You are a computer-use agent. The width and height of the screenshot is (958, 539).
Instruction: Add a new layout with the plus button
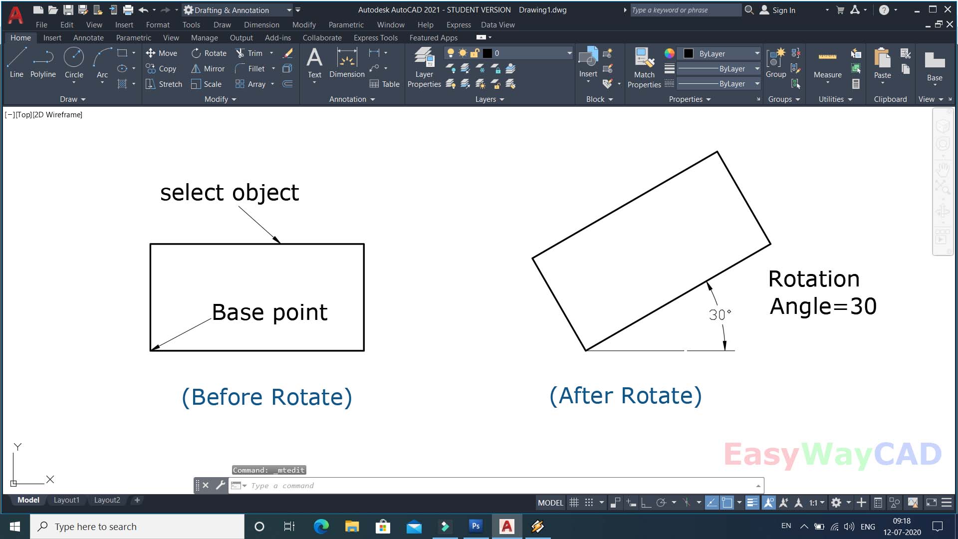137,500
